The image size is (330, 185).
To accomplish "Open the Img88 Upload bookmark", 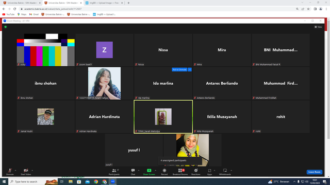I will [104, 14].
